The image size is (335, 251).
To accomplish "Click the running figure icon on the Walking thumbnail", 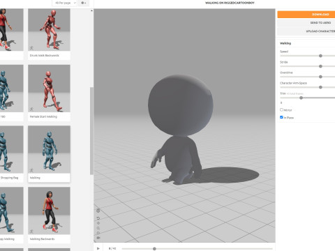I will pyautogui.click(x=31, y=170).
